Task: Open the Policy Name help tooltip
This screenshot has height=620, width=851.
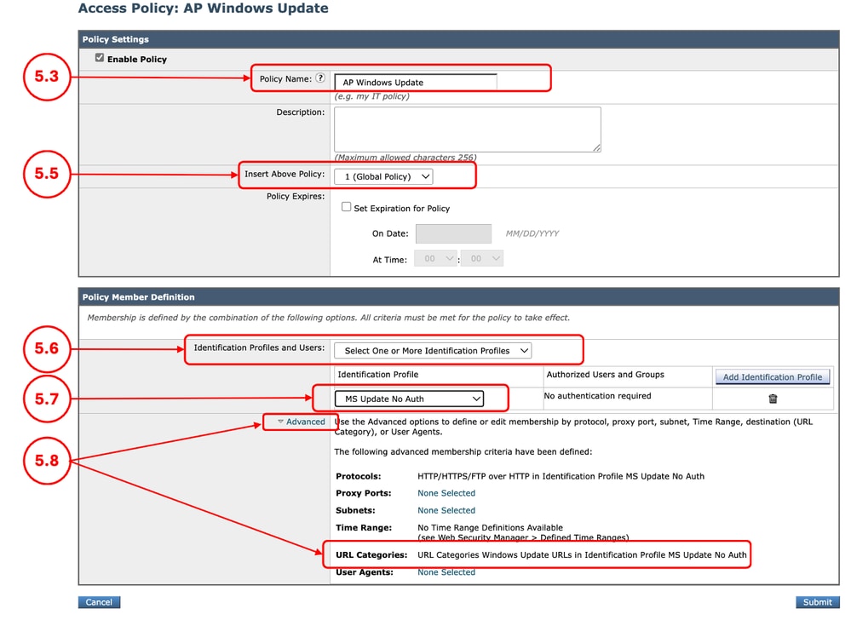Action: pos(320,78)
